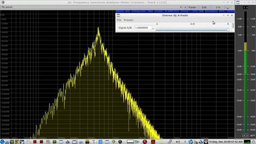Image resolution: width=256 pixels, height=144 pixels.
Task: Click the Signal A/B value field
Action: (143, 28)
